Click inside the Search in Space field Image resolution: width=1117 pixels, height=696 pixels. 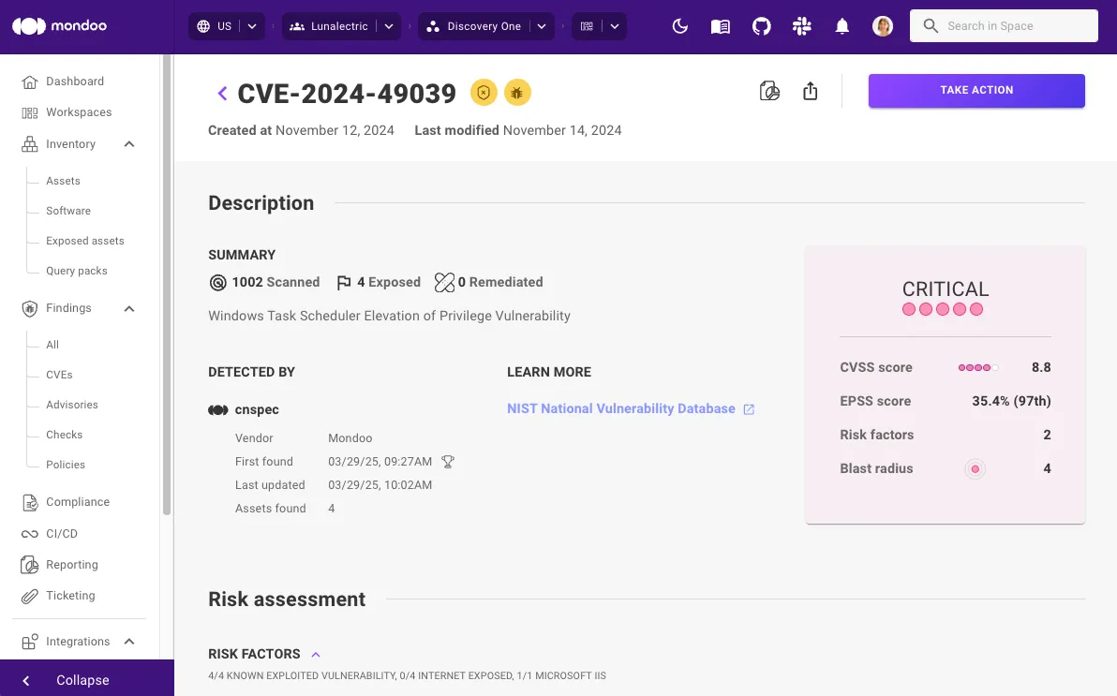click(1004, 25)
